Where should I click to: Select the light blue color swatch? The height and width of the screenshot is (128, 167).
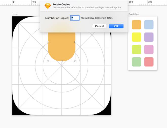149,25
